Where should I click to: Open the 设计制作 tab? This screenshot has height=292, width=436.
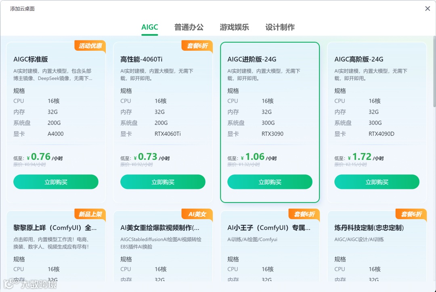coord(280,27)
